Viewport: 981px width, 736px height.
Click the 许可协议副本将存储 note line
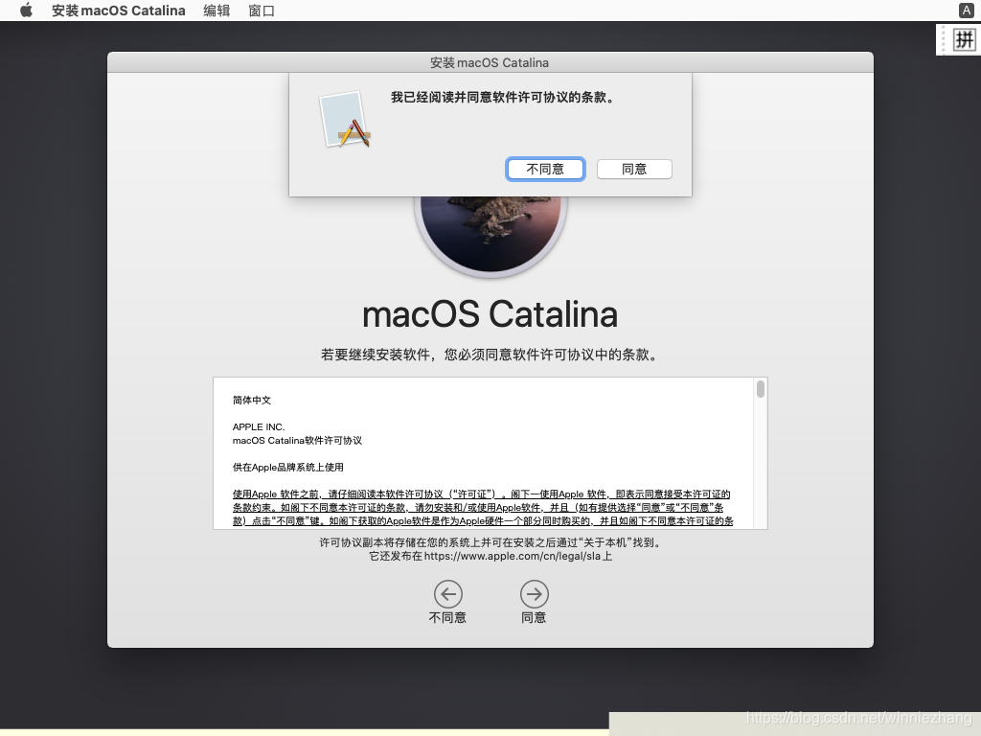490,542
